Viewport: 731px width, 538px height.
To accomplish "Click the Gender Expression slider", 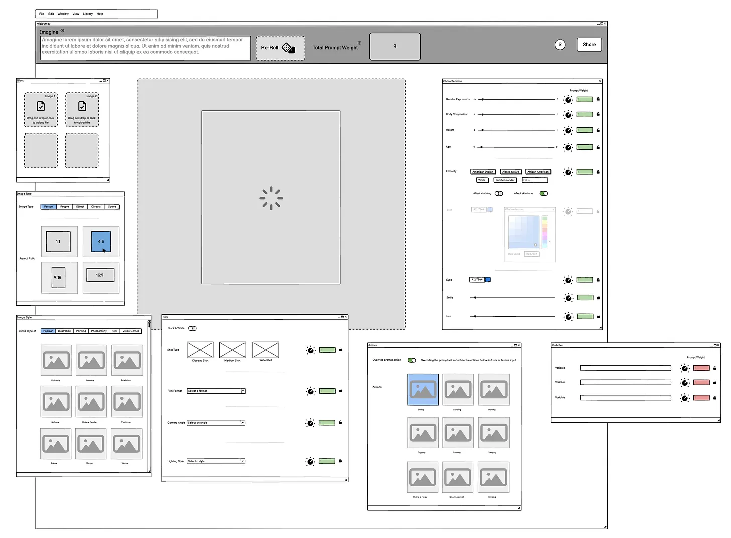I will tap(517, 99).
